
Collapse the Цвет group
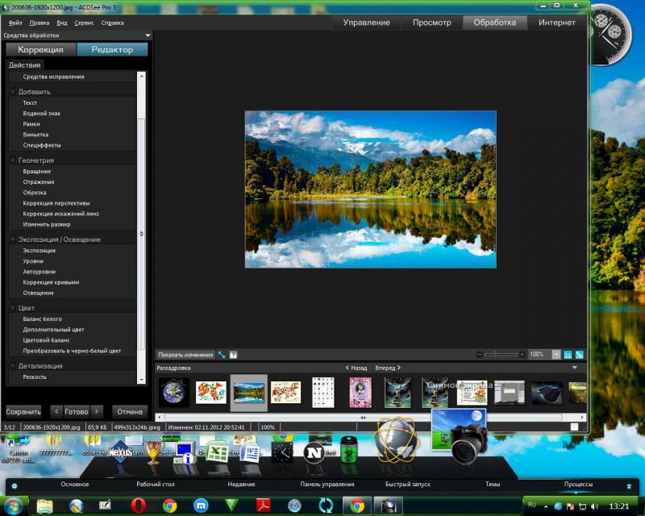(13, 308)
